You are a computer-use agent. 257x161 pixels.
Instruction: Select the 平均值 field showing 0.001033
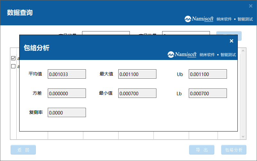[67, 74]
